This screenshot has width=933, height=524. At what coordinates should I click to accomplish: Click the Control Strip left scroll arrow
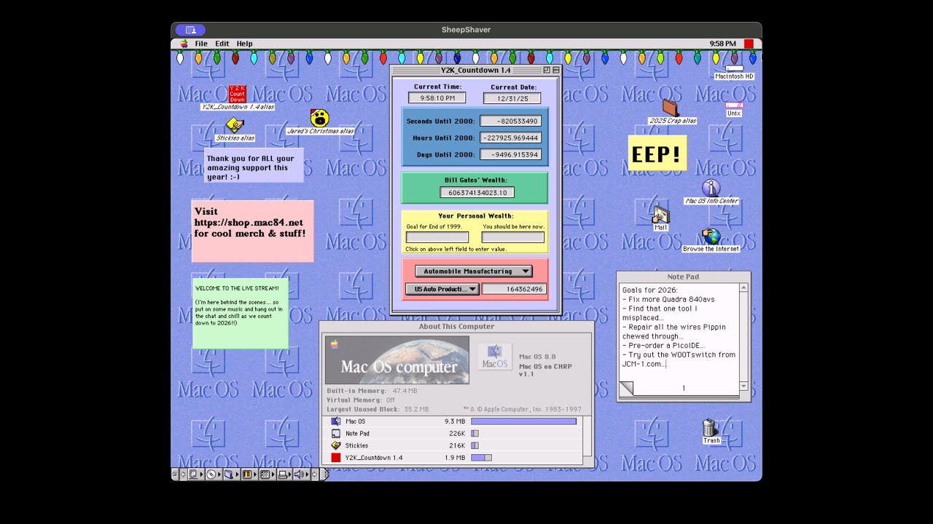(x=183, y=475)
